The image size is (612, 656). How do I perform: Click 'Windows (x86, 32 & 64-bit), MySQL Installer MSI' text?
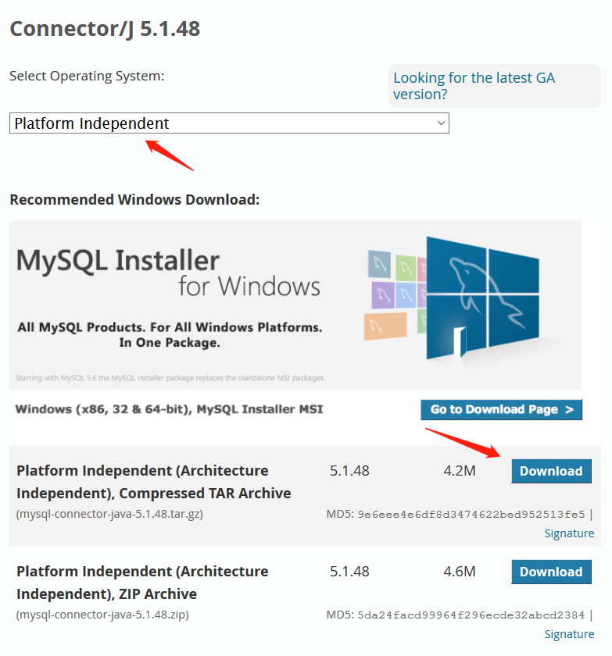click(x=169, y=409)
